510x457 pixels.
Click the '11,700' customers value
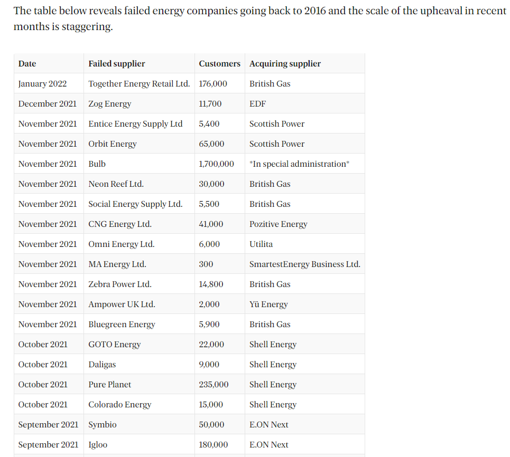[210, 104]
